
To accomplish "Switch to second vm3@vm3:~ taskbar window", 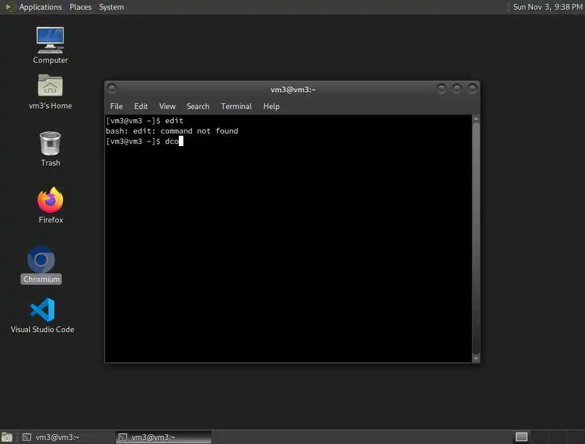I will click(163, 437).
